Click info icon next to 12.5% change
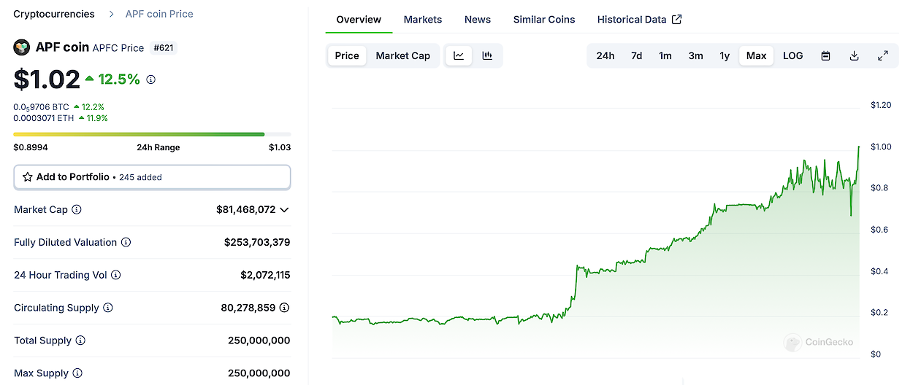 pyautogui.click(x=151, y=79)
